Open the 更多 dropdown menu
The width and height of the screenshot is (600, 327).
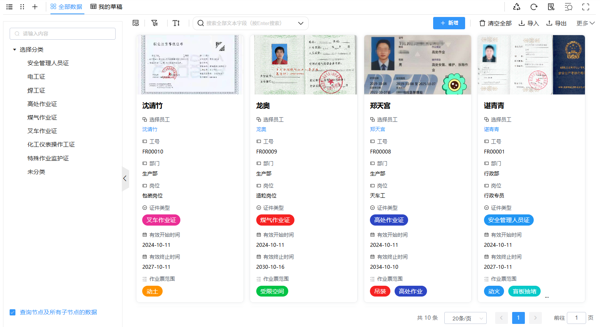[585, 23]
